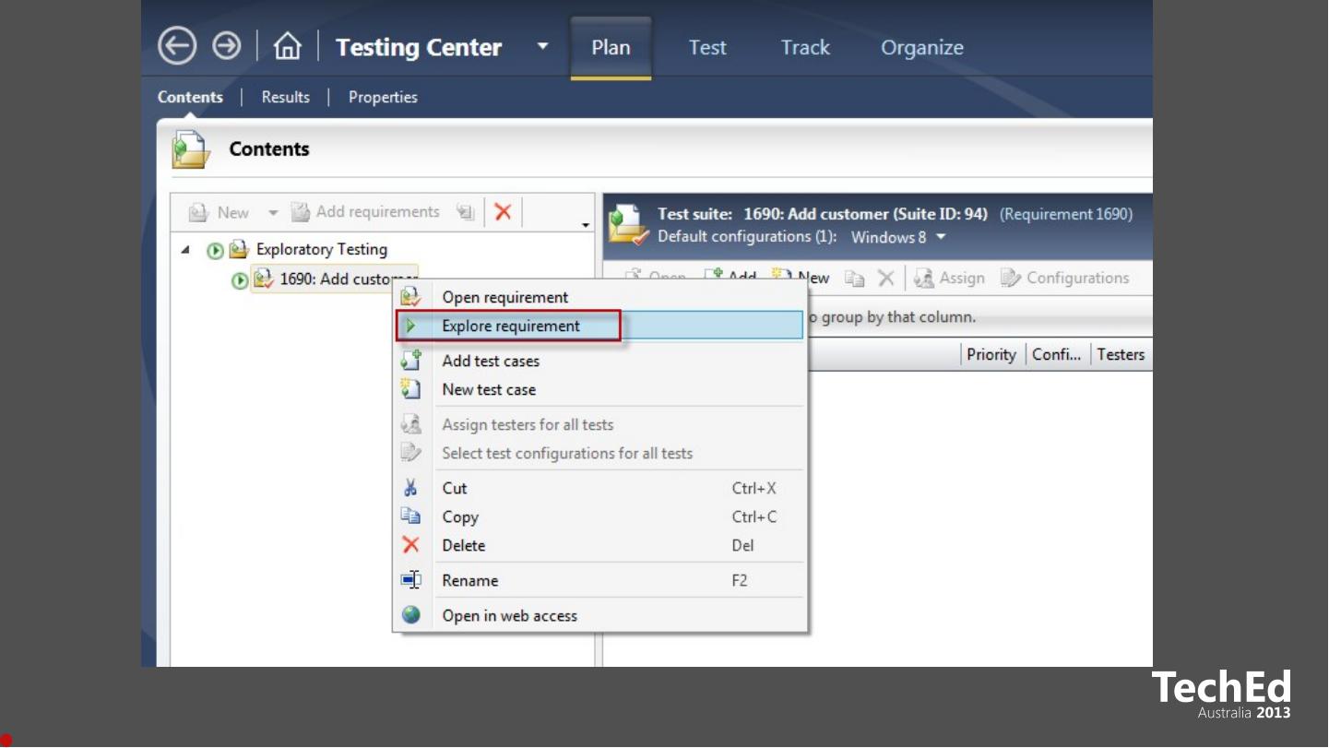
Task: Switch to the Test tab
Action: pyautogui.click(x=707, y=48)
